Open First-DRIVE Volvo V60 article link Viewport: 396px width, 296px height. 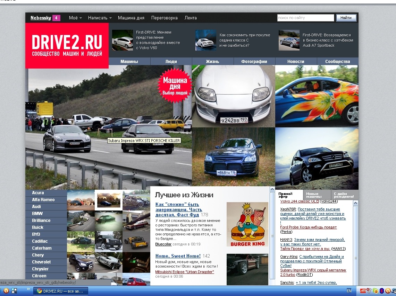pyautogui.click(x=158, y=40)
